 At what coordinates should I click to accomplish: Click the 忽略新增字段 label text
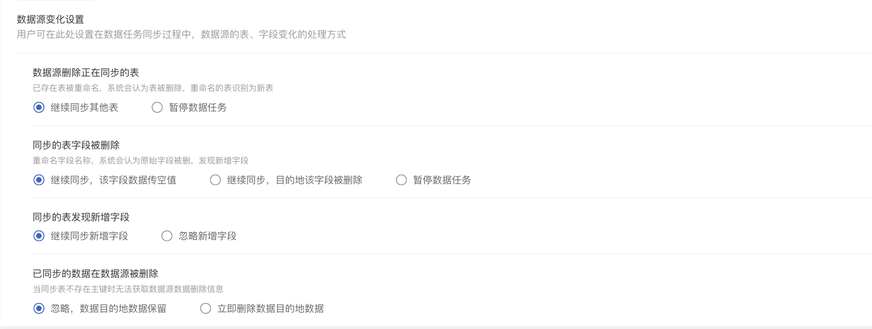tap(207, 236)
